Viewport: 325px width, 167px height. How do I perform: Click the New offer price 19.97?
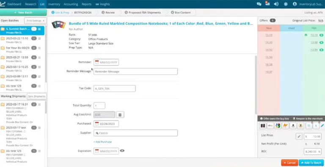tap(269, 72)
